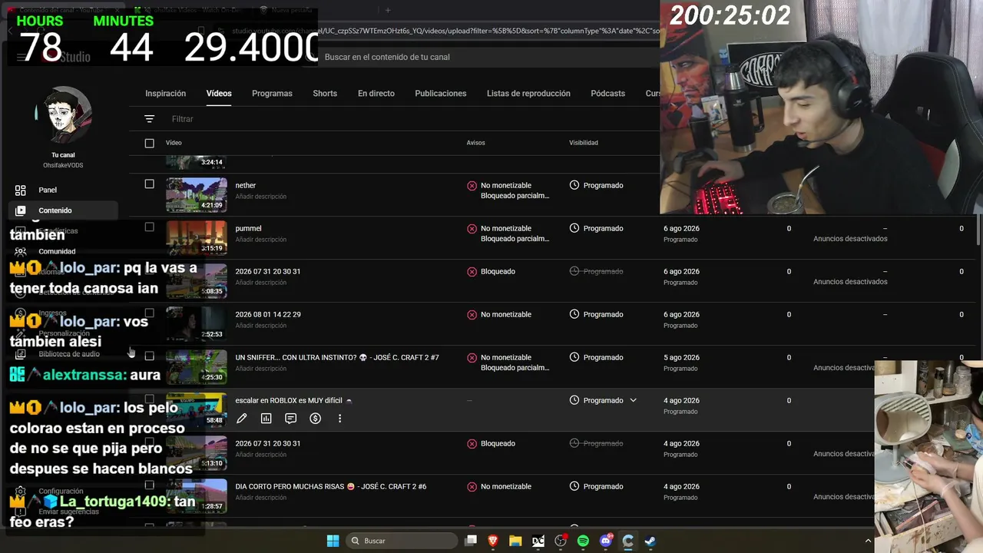This screenshot has width=983, height=553.
Task: Switch to the Publicaciones tab
Action: tap(441, 94)
